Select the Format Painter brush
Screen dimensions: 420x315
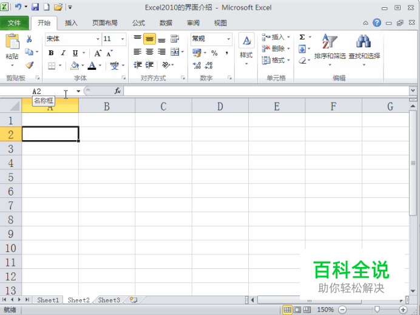[29, 65]
